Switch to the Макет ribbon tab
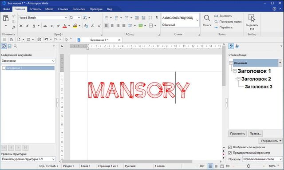 (49, 9)
